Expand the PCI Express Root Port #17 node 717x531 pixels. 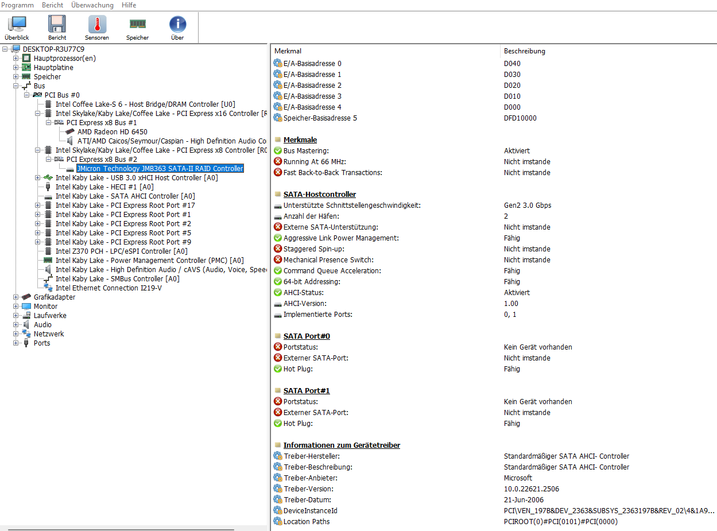38,206
